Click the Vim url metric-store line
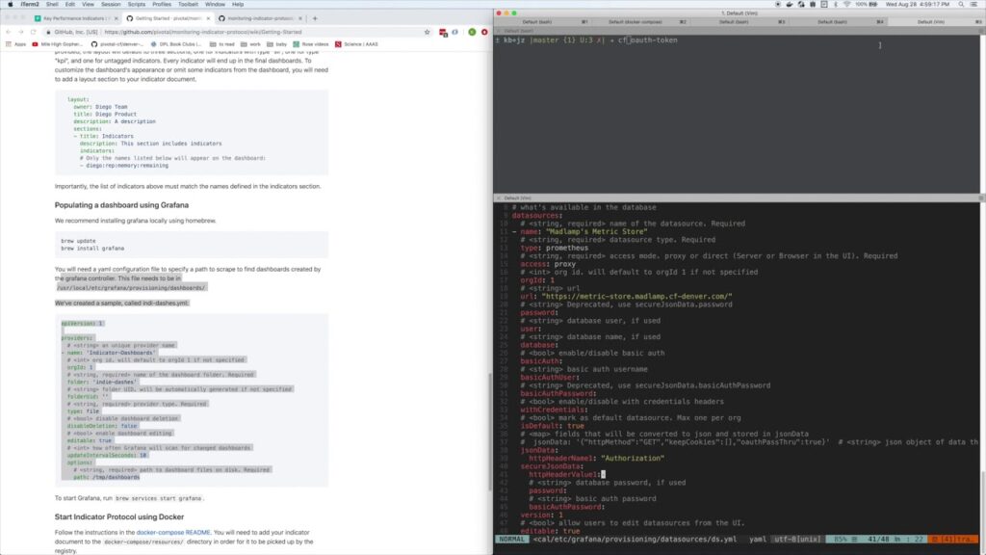986x555 pixels. 626,297
